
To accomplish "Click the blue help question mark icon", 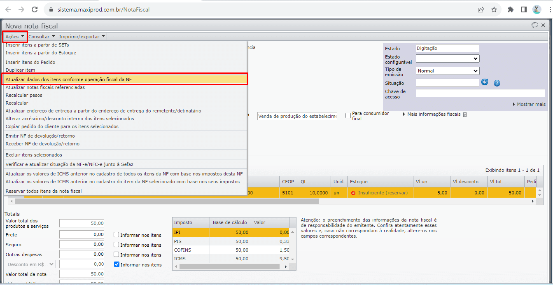I will [497, 83].
